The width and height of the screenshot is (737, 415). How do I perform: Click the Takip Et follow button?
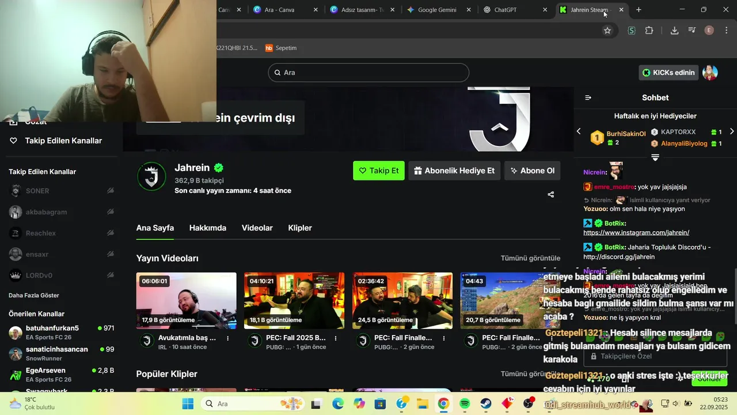pos(379,171)
